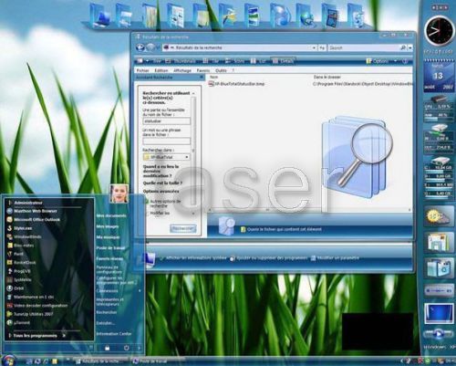The image size is (456, 366).
Task: Click the file name search field
Action: 167,121
